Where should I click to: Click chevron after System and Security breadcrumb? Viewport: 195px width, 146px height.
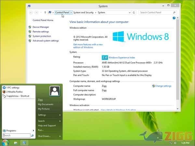point(96,13)
